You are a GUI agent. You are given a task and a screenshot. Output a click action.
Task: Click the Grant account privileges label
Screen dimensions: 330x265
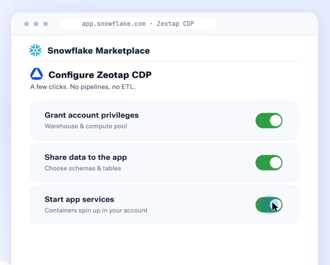92,115
